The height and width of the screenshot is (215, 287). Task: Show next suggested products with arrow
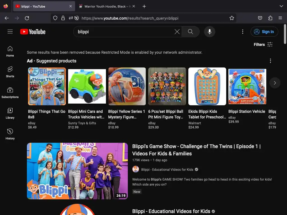[275, 83]
